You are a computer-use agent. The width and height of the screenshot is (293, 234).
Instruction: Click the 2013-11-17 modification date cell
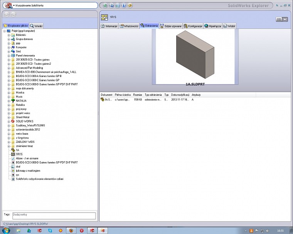(180, 100)
